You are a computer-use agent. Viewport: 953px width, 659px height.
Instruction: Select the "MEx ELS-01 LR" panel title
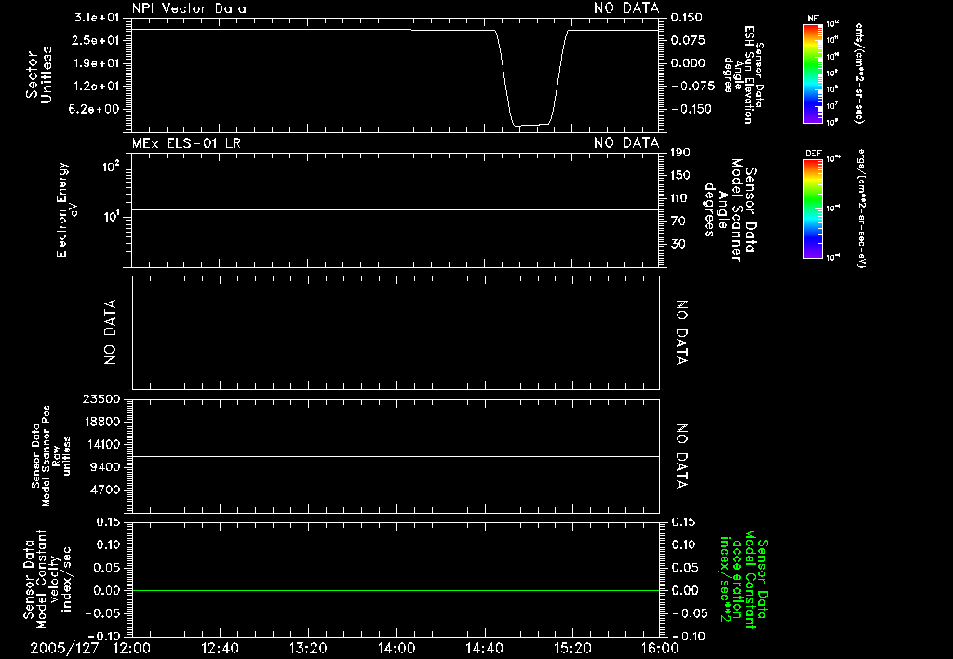coord(186,142)
